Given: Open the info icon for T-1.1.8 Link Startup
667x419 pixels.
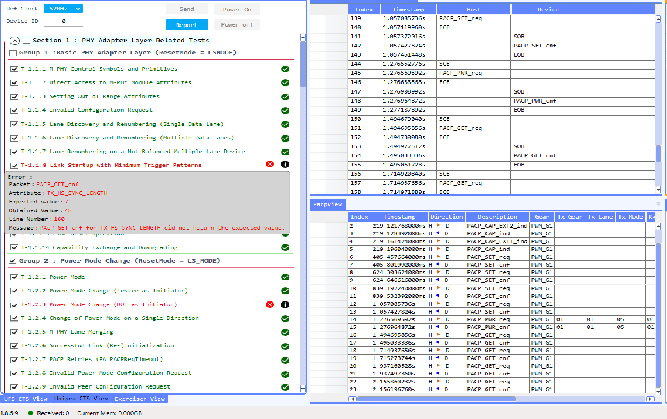Looking at the screenshot, I should [285, 164].
